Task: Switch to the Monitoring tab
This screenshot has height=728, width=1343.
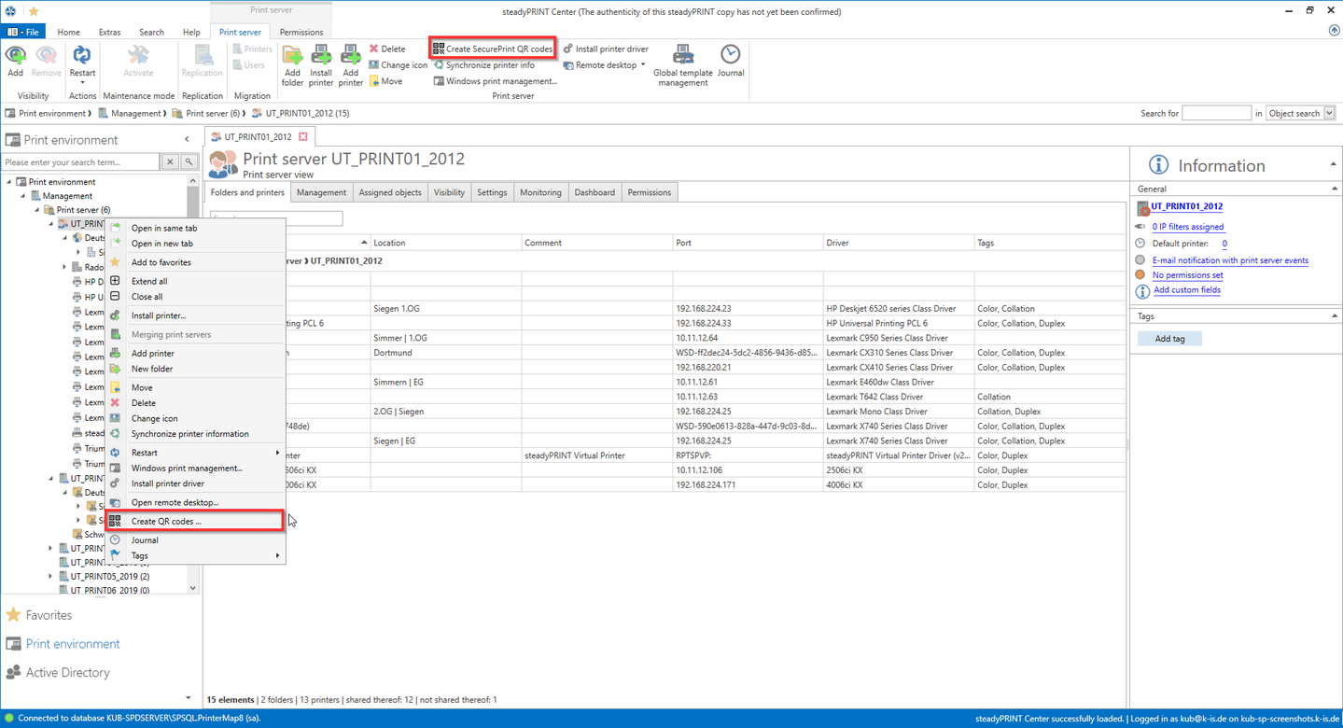Action: (x=540, y=192)
